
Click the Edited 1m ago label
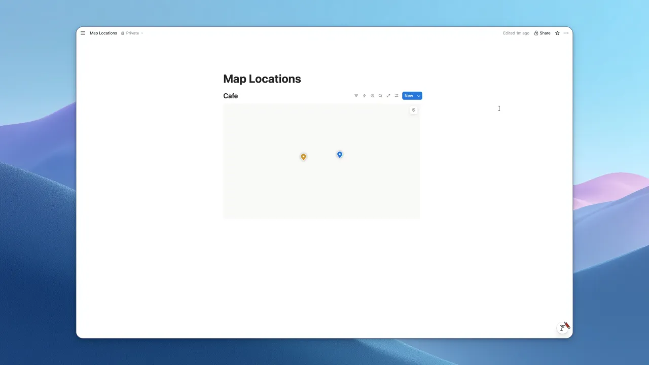(516, 33)
